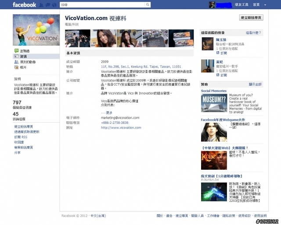The image size is (281, 225).
Task: Open http://www.vicovation.com website link
Action: (121, 127)
